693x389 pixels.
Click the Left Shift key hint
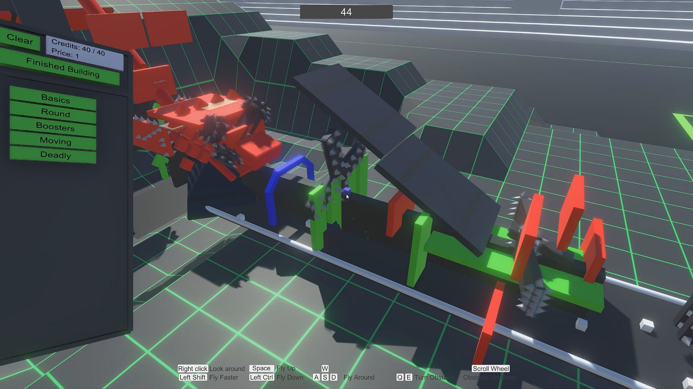point(192,377)
